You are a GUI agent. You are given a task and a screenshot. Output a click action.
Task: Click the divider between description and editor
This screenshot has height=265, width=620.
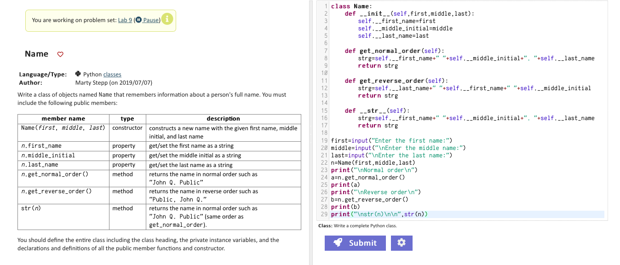(x=310, y=132)
